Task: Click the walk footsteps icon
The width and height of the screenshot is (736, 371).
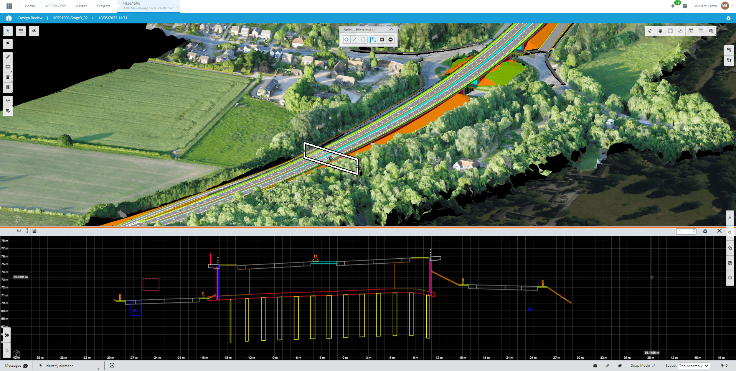Action: pyautogui.click(x=729, y=61)
